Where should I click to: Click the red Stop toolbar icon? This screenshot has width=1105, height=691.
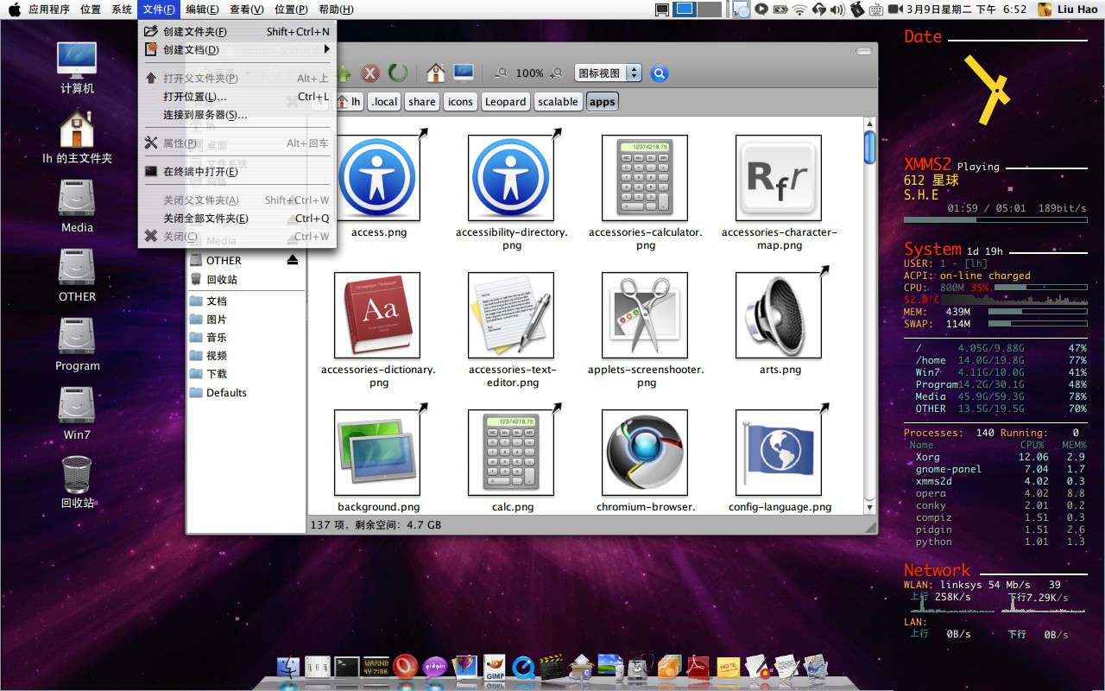pyautogui.click(x=370, y=73)
